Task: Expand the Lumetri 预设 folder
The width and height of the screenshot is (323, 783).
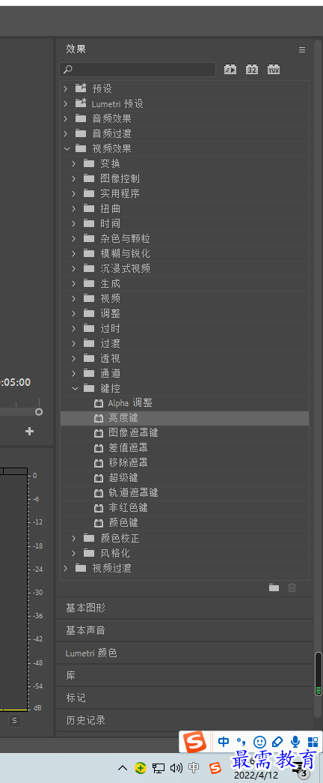Action: (65, 104)
